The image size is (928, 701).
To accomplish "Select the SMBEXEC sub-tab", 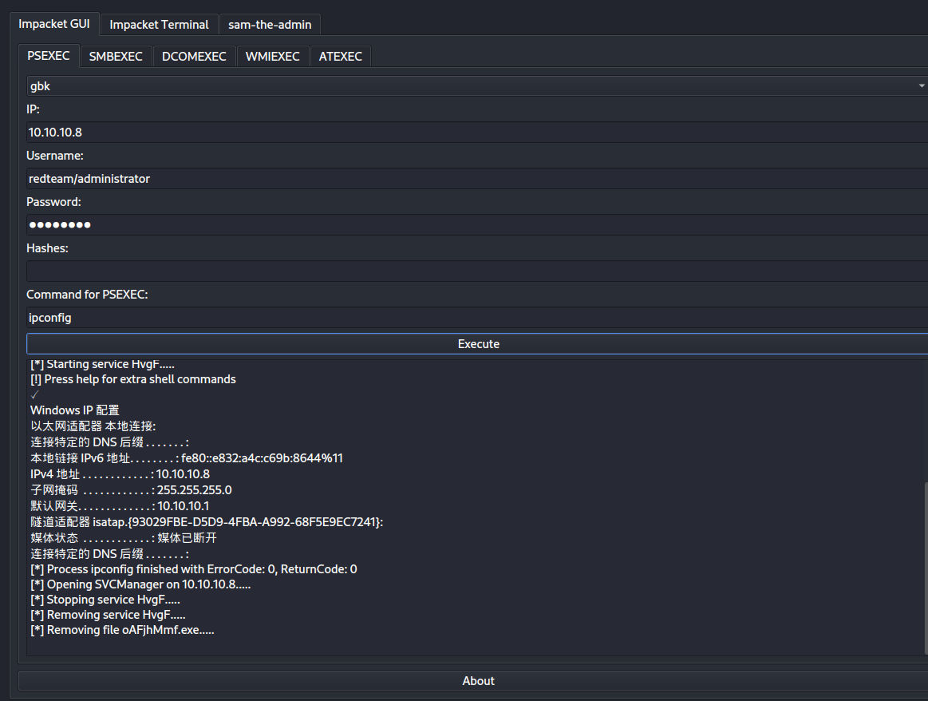I will point(116,56).
